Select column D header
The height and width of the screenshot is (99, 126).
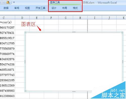(x=22, y=18)
